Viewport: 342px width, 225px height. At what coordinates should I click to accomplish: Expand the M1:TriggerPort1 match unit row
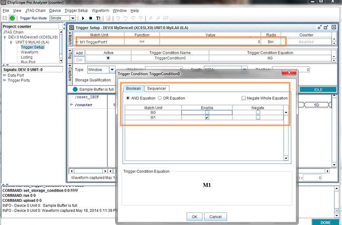point(77,42)
